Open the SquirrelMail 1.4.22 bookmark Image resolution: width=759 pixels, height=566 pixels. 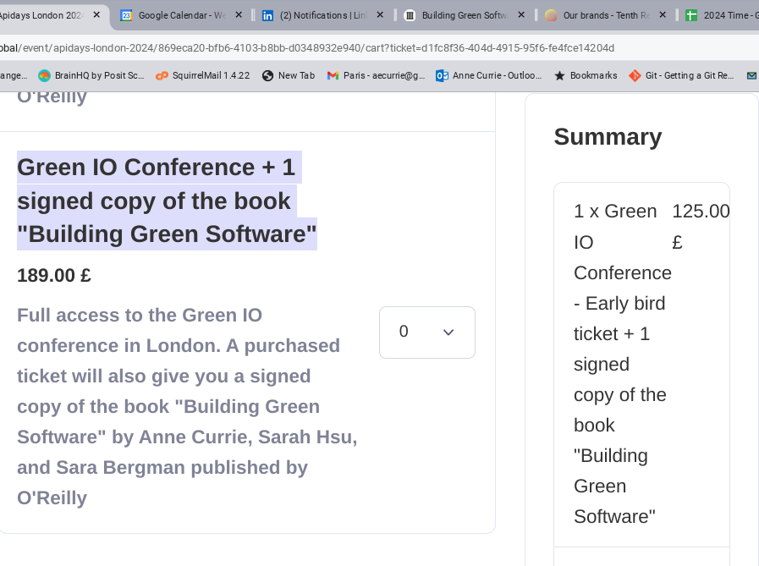[203, 75]
